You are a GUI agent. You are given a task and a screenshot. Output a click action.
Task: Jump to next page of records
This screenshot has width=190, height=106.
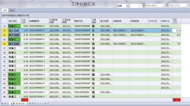(x=30, y=103)
